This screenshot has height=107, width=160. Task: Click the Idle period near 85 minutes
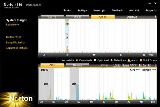[x=46, y=84]
